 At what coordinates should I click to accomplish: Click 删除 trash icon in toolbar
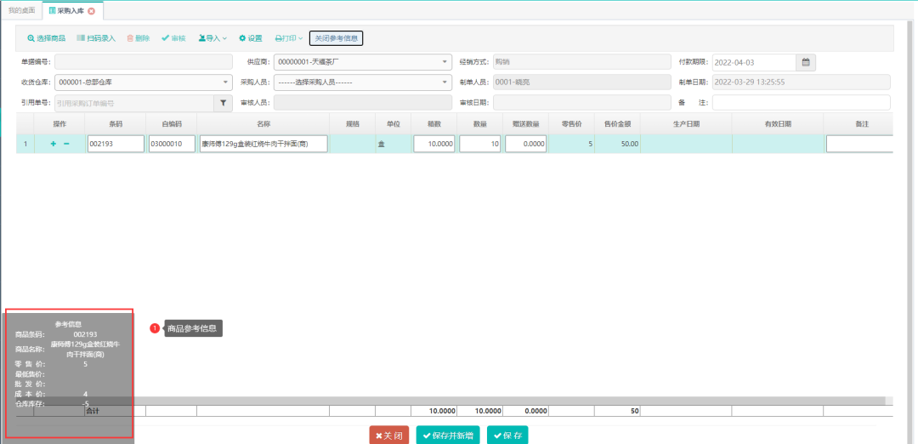130,38
